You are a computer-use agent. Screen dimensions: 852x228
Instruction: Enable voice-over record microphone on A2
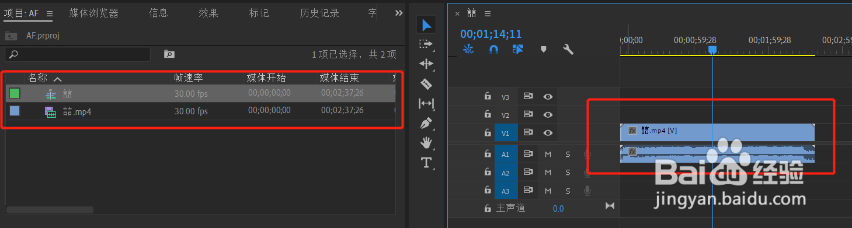(x=587, y=173)
